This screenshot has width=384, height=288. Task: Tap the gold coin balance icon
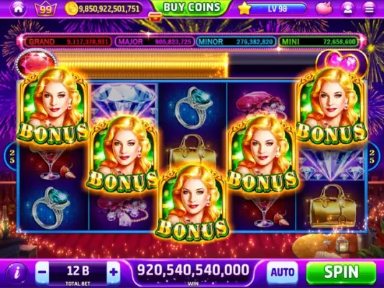click(x=71, y=9)
